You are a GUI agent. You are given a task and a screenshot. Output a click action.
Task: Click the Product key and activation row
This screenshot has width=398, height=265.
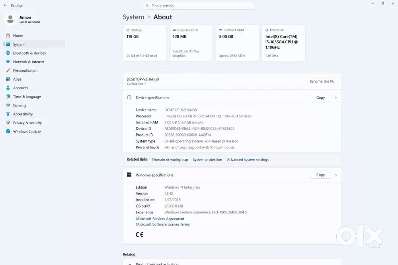(x=232, y=262)
